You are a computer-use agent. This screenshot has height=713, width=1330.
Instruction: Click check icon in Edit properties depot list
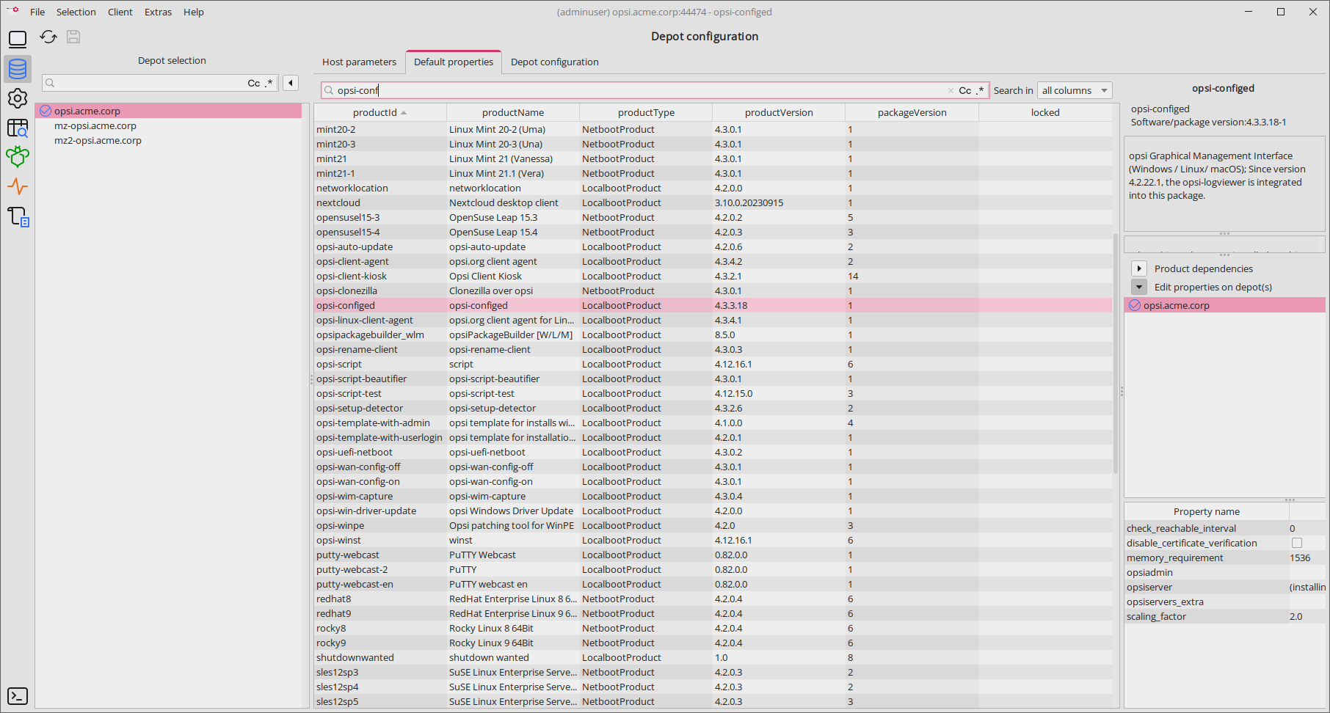coord(1135,305)
